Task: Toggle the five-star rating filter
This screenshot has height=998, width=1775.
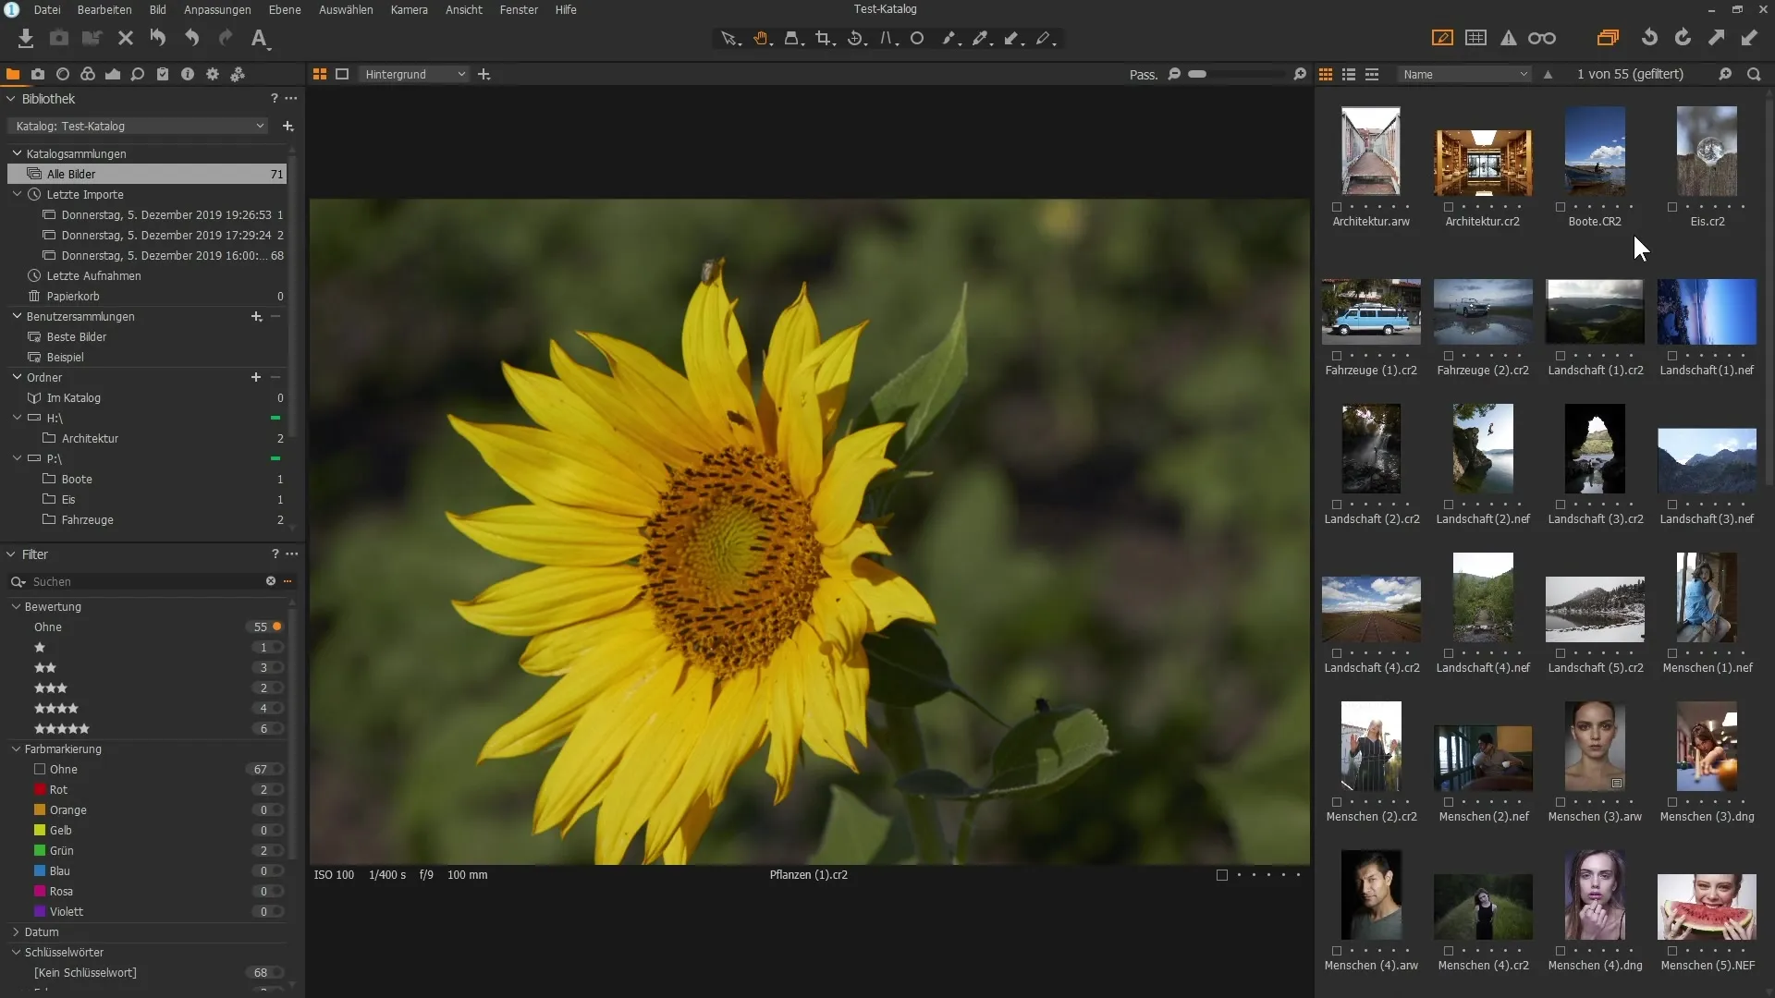Action: tap(276, 729)
